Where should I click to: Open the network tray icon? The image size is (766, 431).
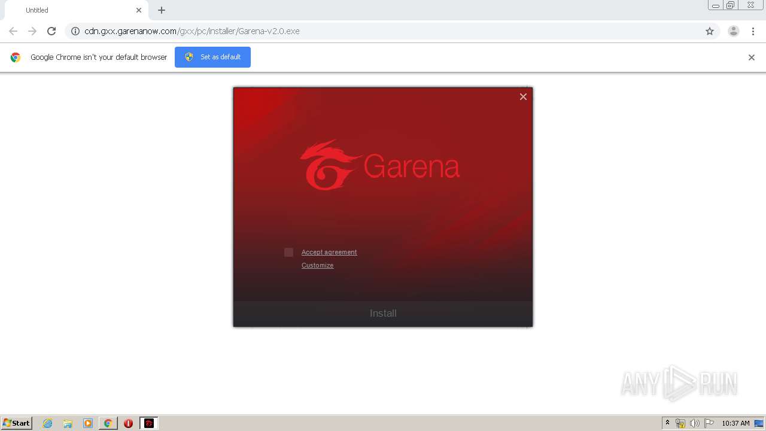click(680, 423)
